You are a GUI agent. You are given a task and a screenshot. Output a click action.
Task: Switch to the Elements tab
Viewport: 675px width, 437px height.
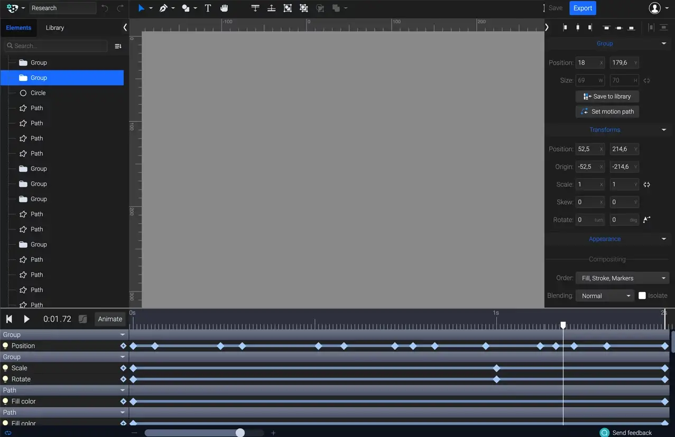point(19,28)
